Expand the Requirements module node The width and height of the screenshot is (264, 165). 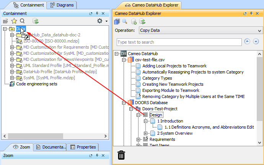tap(138, 139)
